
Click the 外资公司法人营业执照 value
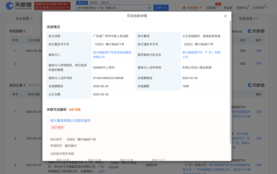pyautogui.click(x=197, y=68)
